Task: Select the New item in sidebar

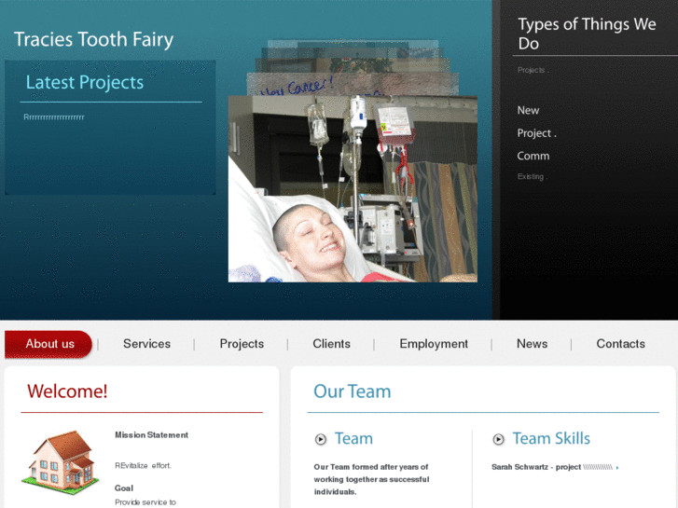Action: coord(528,110)
